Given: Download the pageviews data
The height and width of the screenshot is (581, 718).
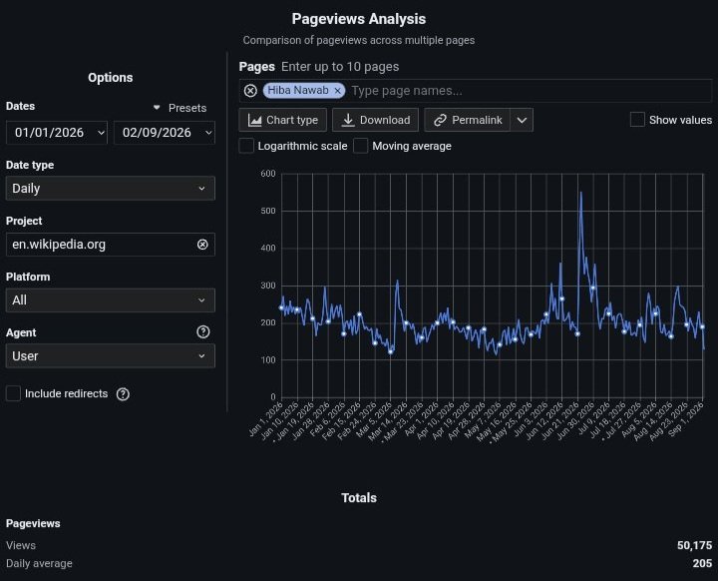Looking at the screenshot, I should click(x=376, y=120).
